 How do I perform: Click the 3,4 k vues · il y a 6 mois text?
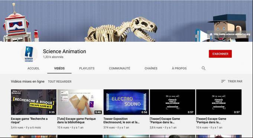[x=26, y=128]
